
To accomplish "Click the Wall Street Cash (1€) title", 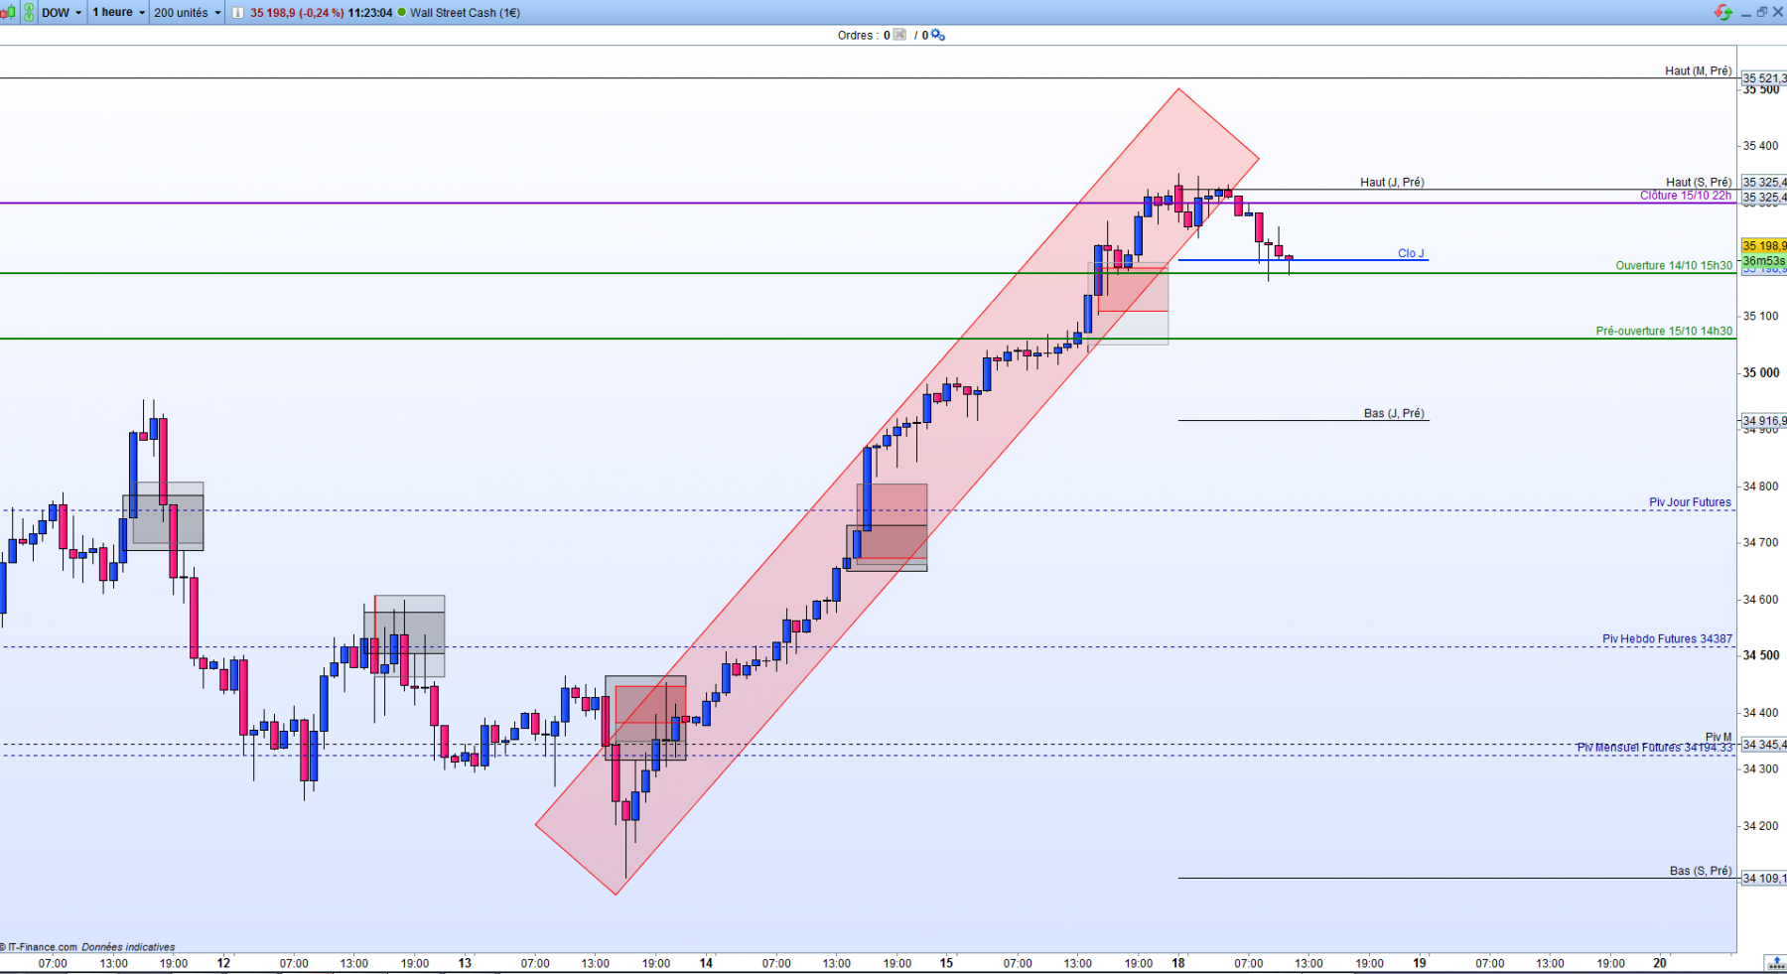I will click(465, 13).
